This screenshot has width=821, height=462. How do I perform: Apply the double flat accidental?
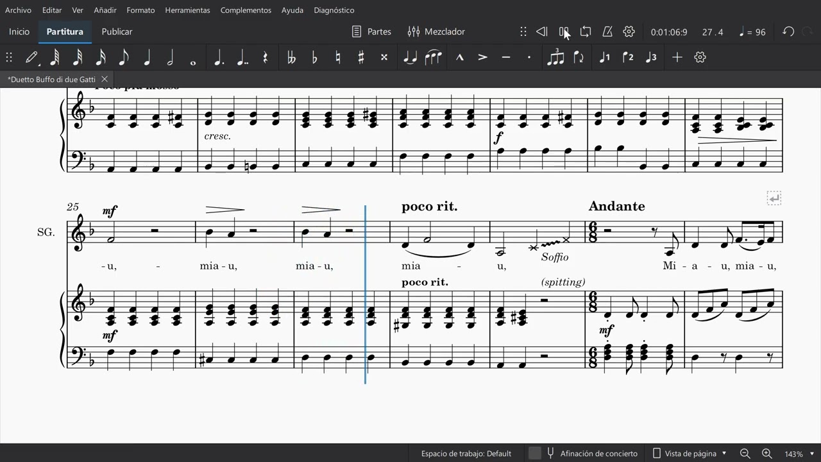point(291,57)
